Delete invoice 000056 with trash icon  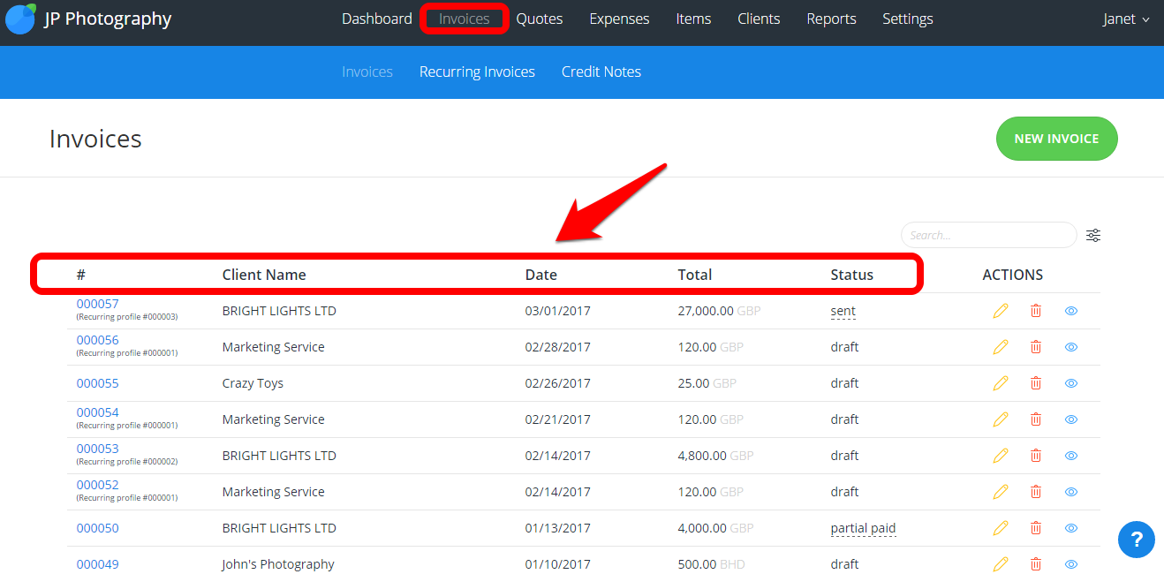tap(1036, 347)
